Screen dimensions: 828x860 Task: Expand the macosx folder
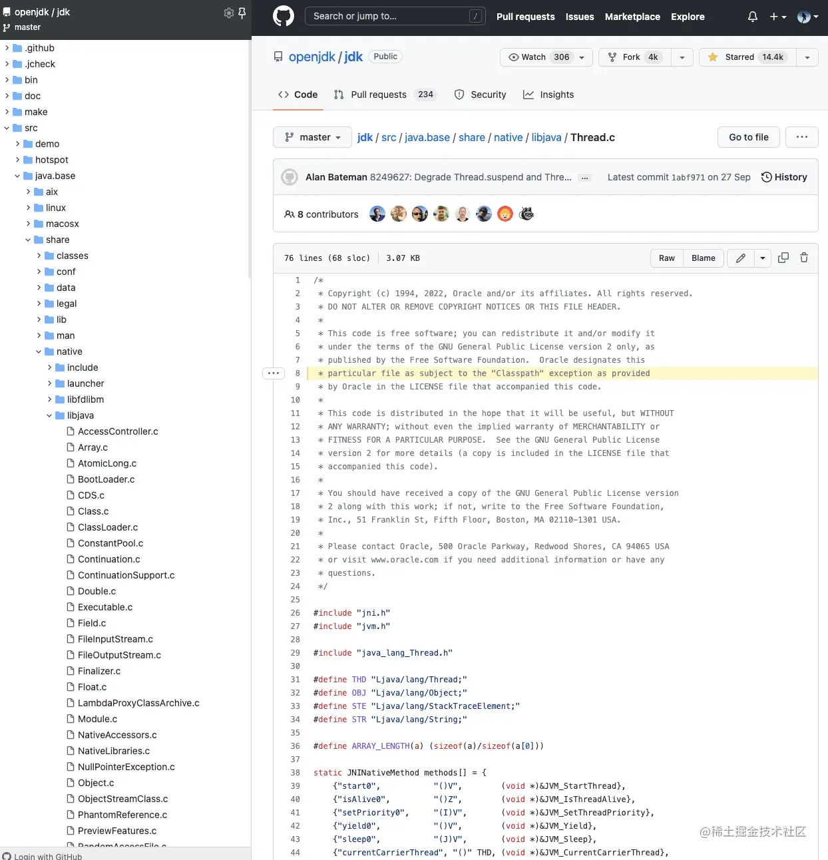(x=29, y=224)
